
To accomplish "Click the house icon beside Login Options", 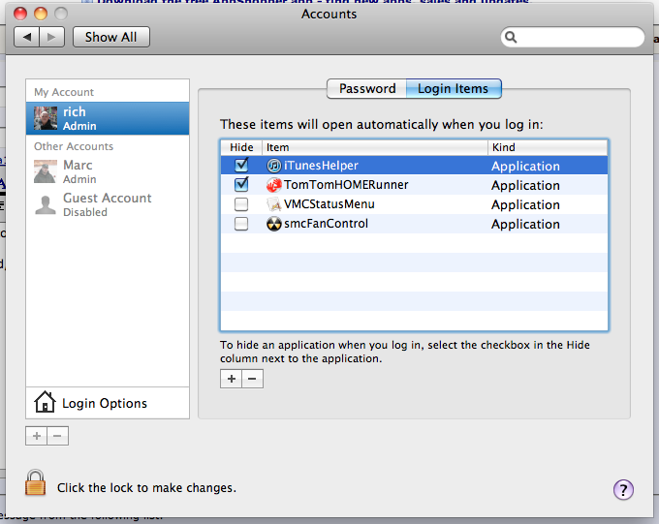I will (45, 402).
